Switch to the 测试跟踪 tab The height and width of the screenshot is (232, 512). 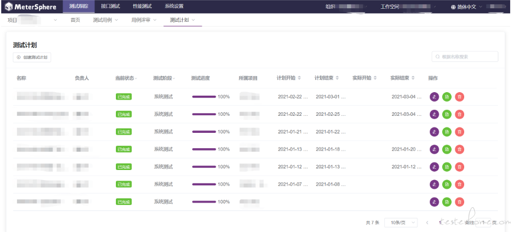[x=79, y=6]
